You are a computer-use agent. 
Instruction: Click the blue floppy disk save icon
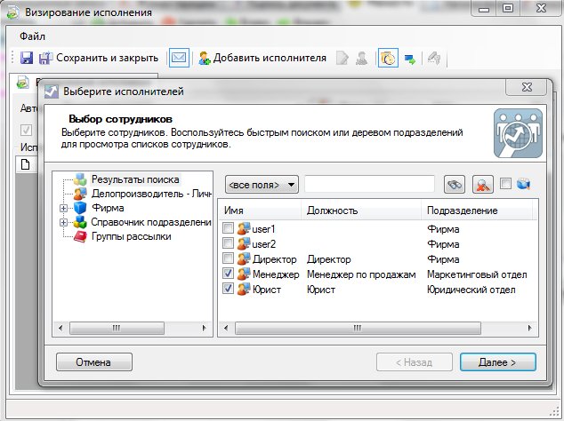(x=26, y=59)
